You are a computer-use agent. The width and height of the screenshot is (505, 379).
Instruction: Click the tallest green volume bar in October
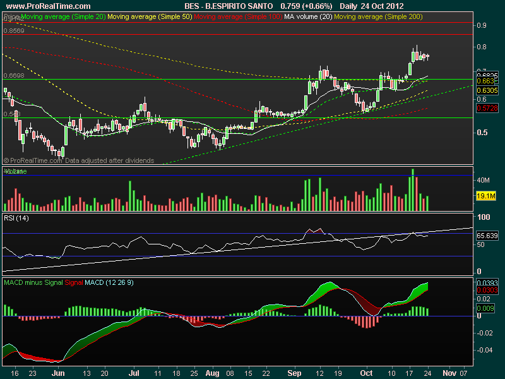click(413, 189)
